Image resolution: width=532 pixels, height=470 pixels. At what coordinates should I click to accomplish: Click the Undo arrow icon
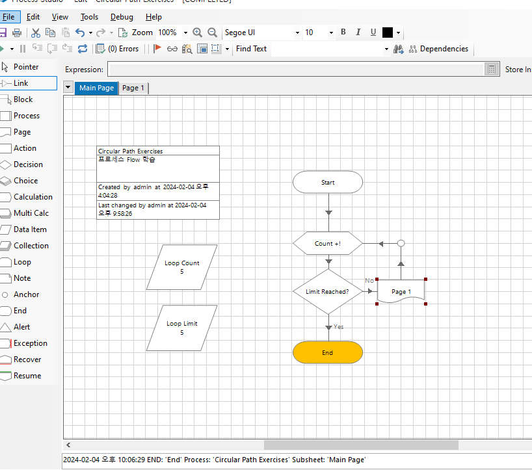[x=80, y=33]
